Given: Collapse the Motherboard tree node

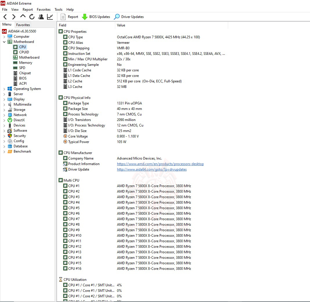Looking at the screenshot, I should click(4, 42).
